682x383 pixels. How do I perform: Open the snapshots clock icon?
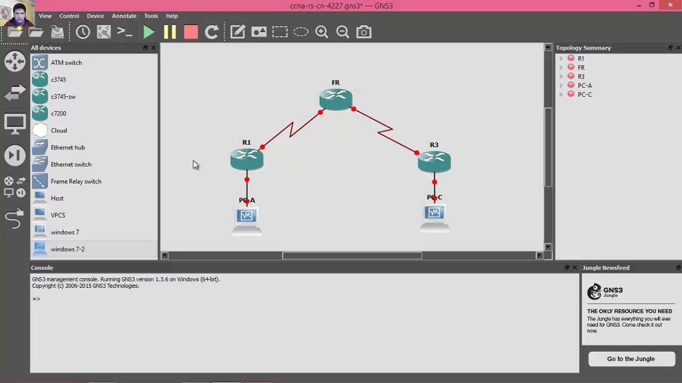(x=83, y=32)
